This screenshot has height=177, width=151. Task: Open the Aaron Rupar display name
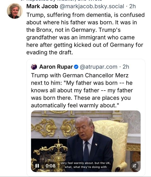point(56,67)
